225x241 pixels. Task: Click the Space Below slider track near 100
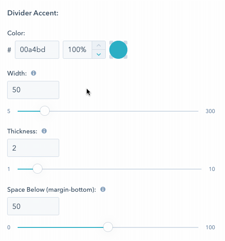tap(195, 227)
